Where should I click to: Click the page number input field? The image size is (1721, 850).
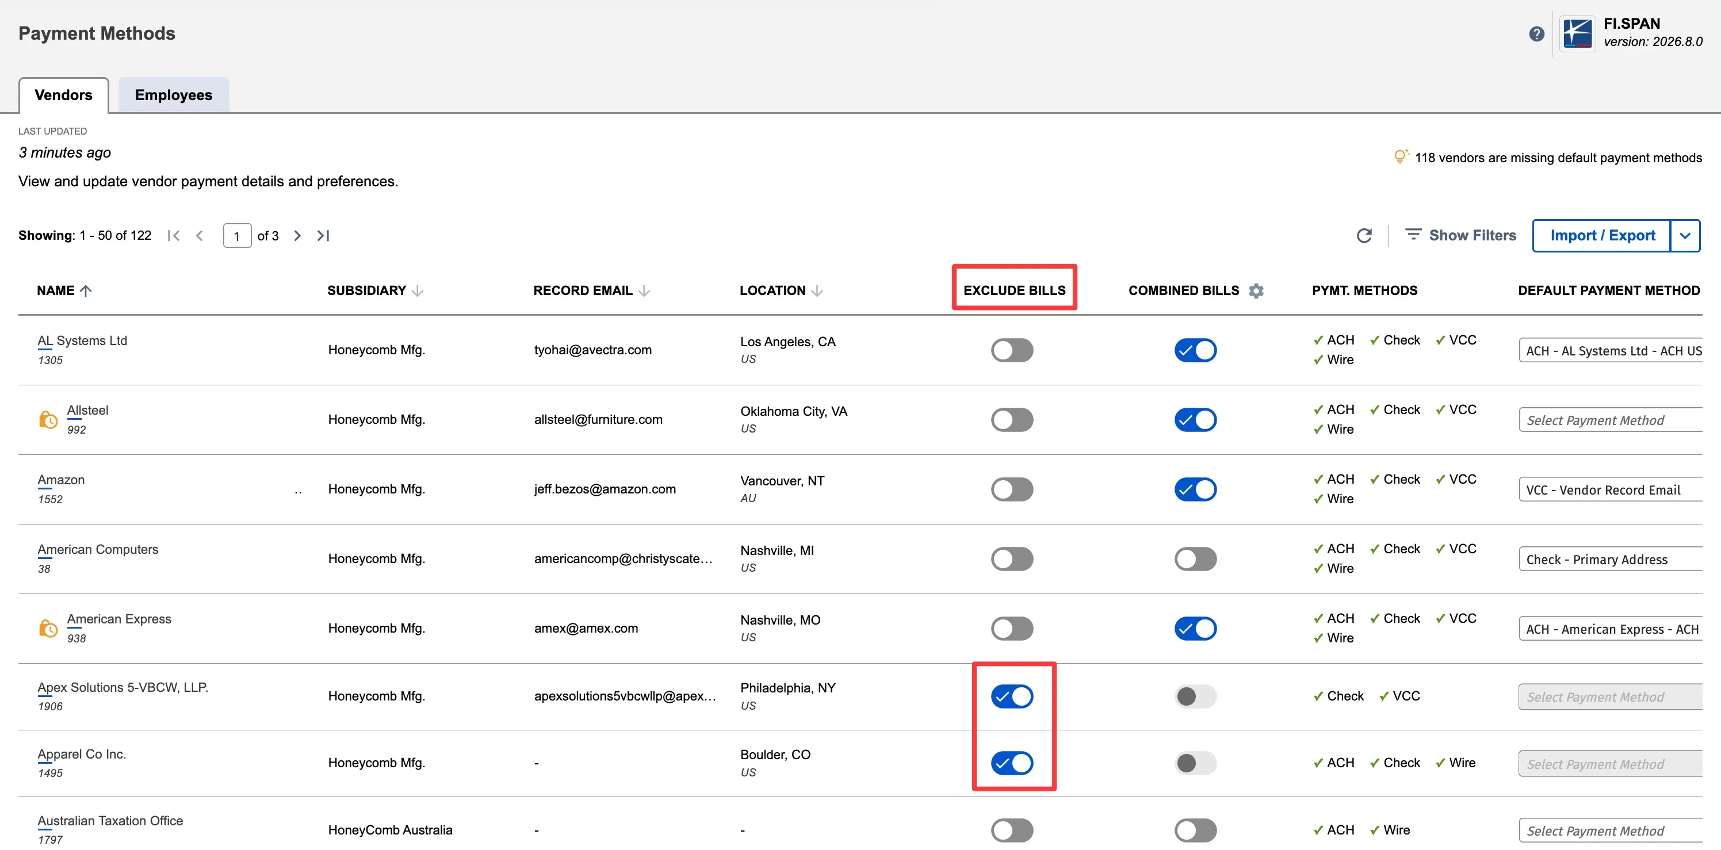pyautogui.click(x=237, y=236)
